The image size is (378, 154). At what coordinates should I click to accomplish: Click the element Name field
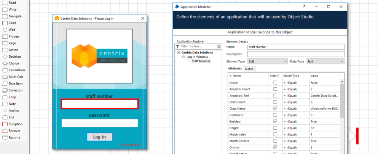coord(296,47)
